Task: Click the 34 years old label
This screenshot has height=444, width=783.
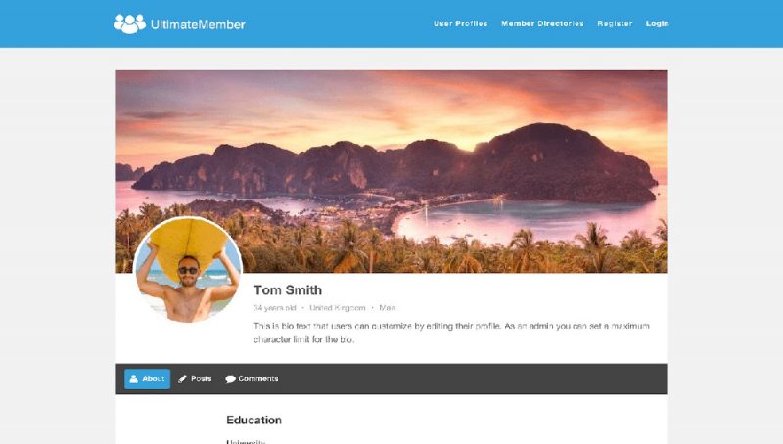Action: click(x=275, y=308)
